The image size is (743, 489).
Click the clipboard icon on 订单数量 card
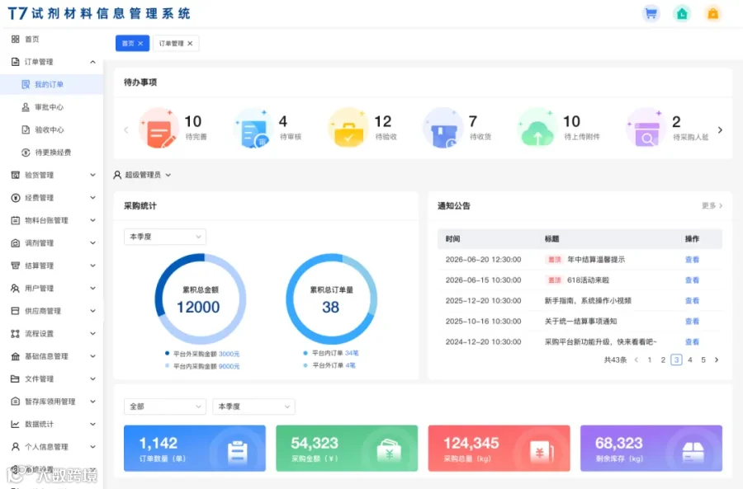238,452
